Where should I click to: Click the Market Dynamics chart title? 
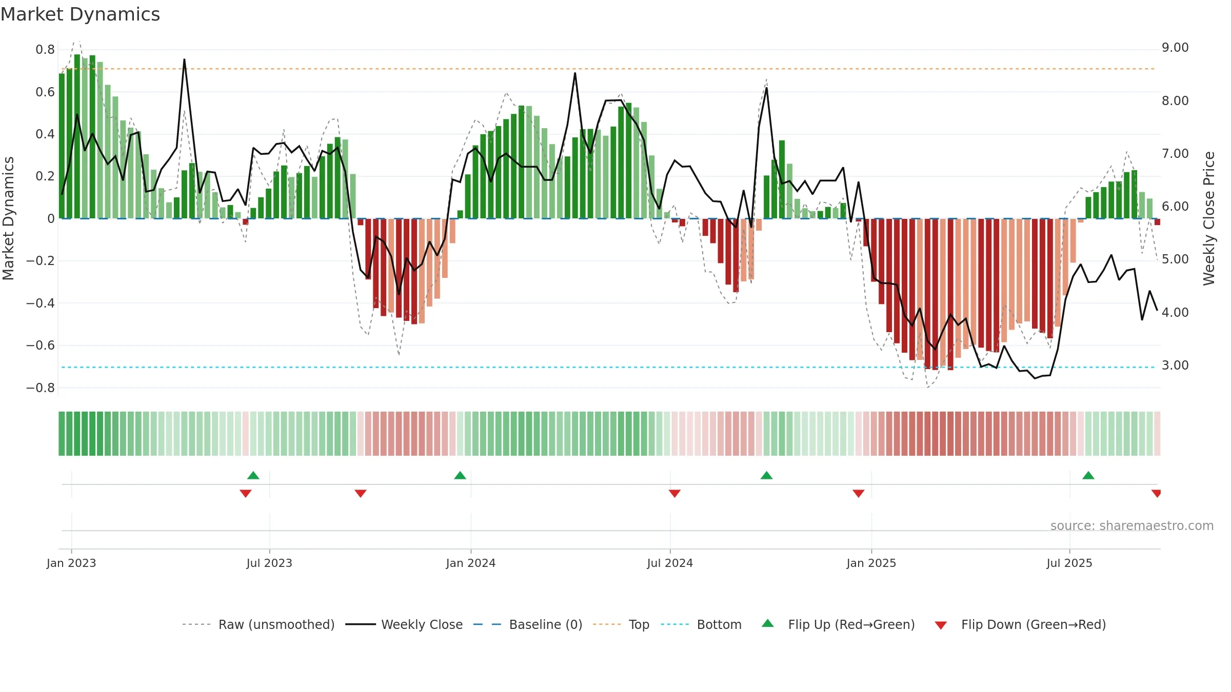81,14
